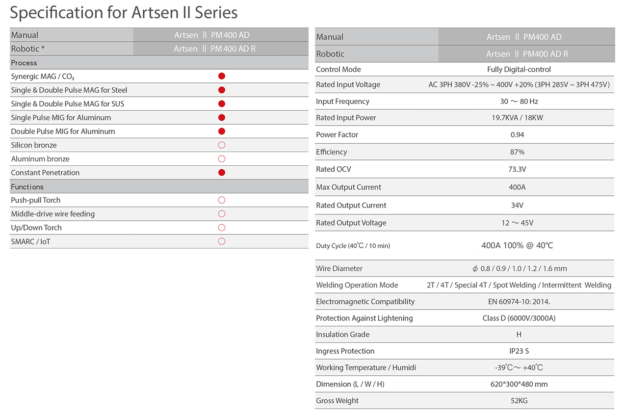Click the Duty Cycle value 400A 100% @ 40℃

click(x=517, y=245)
